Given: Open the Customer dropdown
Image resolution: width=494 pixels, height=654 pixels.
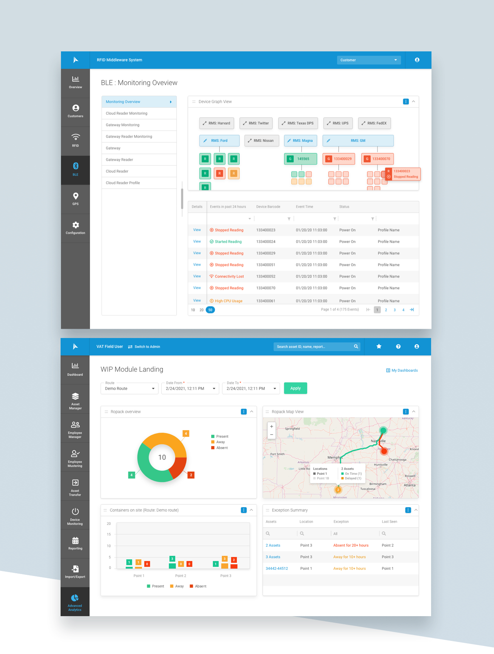Looking at the screenshot, I should coord(369,60).
